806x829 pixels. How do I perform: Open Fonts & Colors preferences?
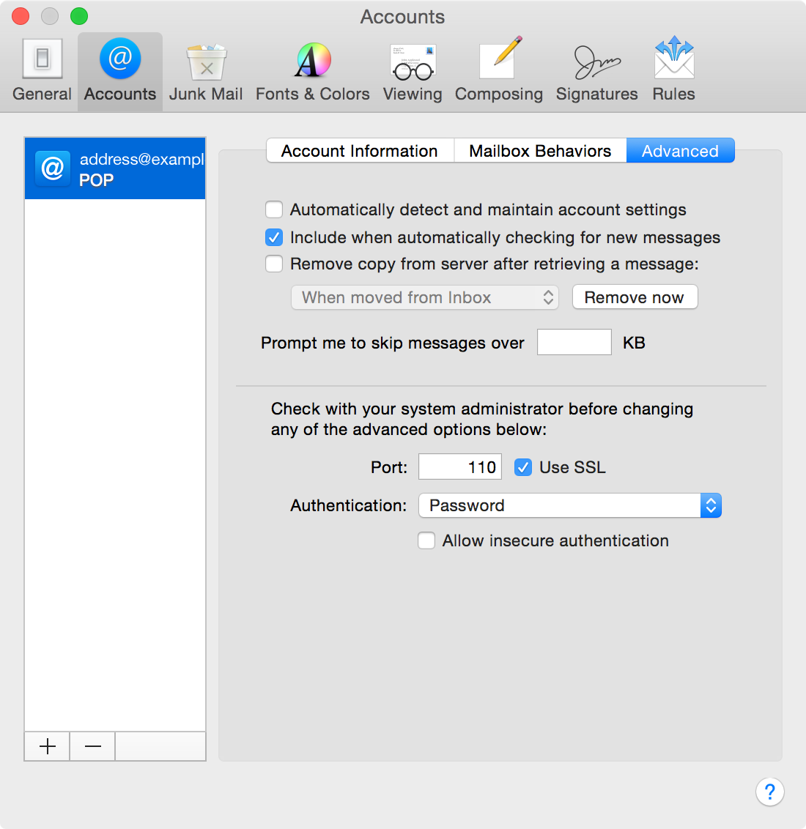[312, 70]
